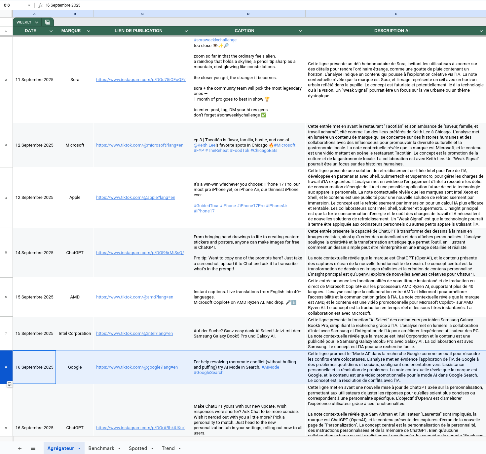486x454 pixels.
Task: Open the DATE column filter icon
Action: point(51,30)
